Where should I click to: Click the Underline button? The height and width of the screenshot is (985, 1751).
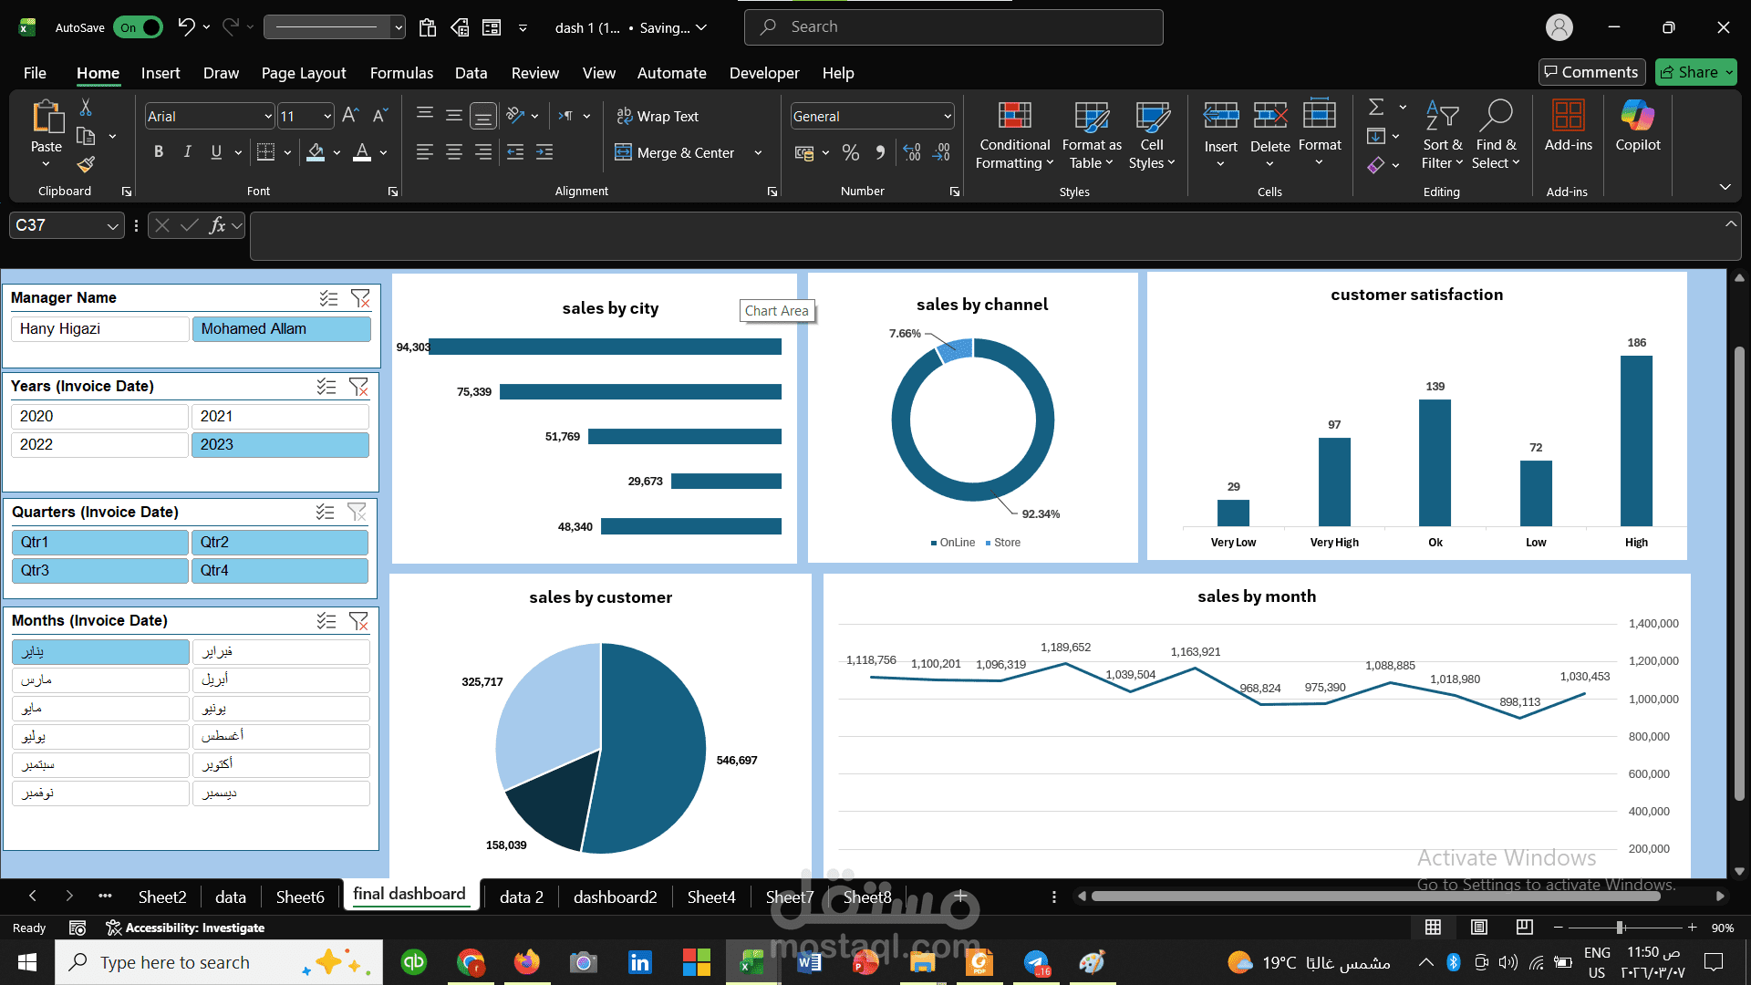tap(216, 152)
